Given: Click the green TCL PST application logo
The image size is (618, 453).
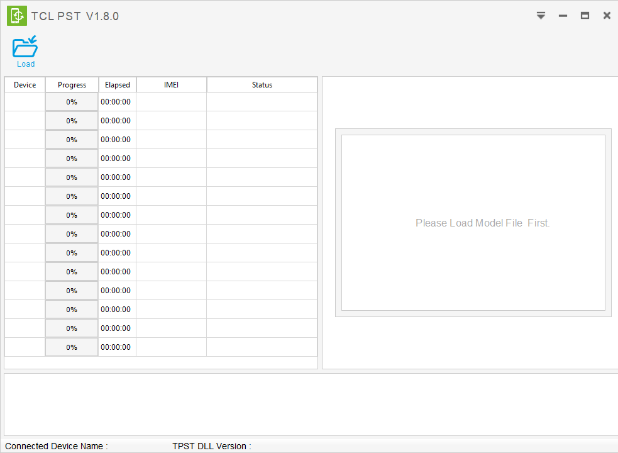Looking at the screenshot, I should pyautogui.click(x=16, y=15).
